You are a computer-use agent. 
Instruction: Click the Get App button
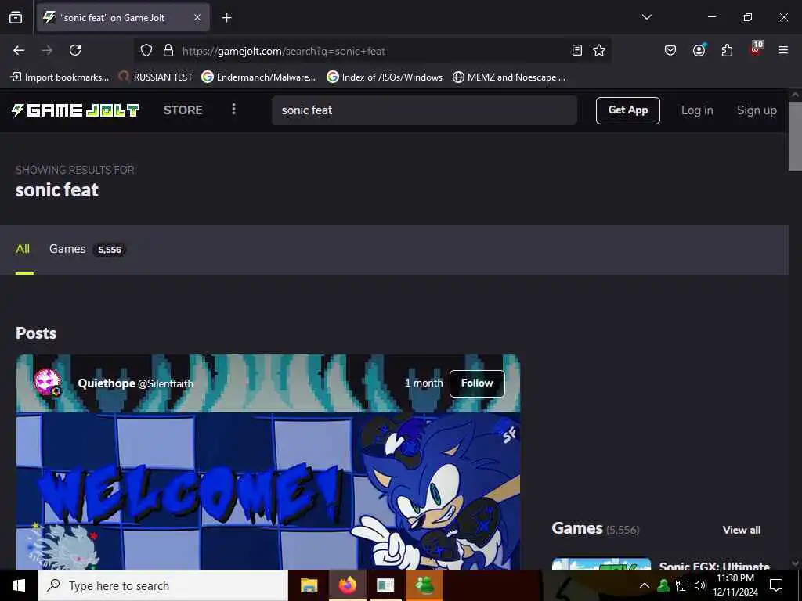[x=627, y=110]
